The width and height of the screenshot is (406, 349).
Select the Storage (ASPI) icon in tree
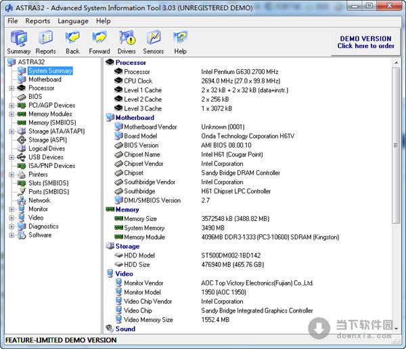point(22,140)
